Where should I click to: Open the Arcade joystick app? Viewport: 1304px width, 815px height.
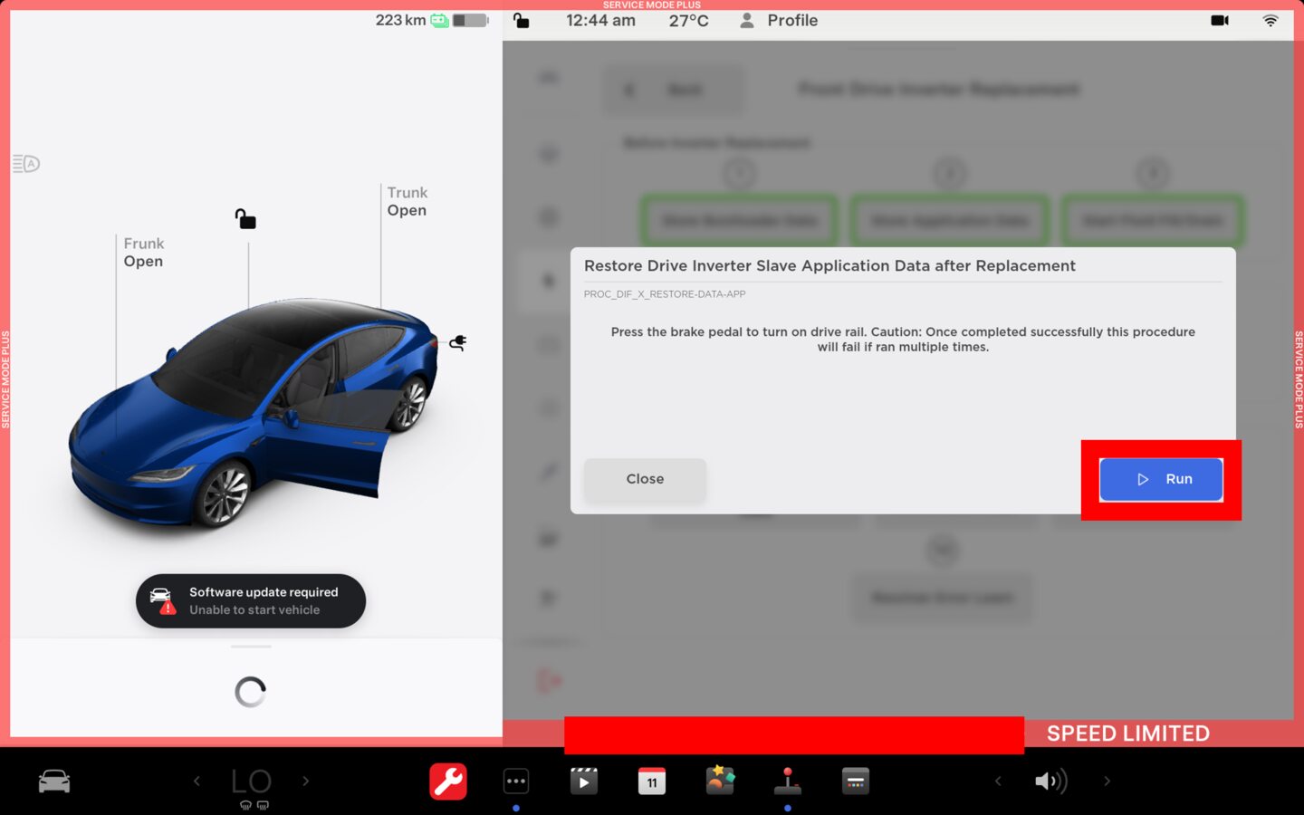tap(787, 781)
